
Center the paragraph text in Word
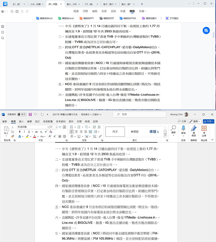(x=76, y=132)
